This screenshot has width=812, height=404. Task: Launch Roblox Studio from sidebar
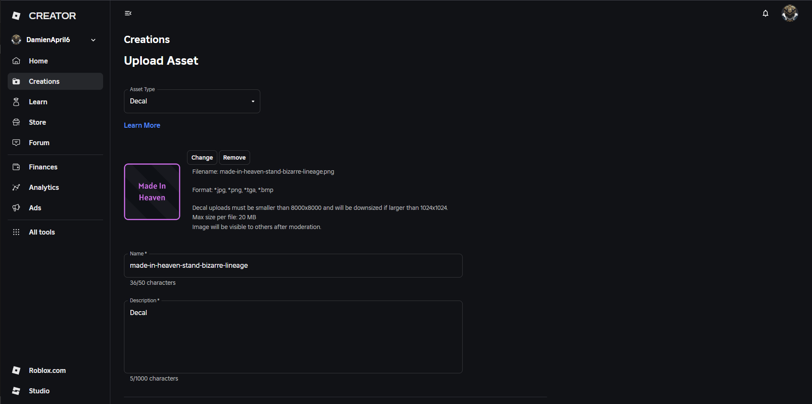[39, 391]
